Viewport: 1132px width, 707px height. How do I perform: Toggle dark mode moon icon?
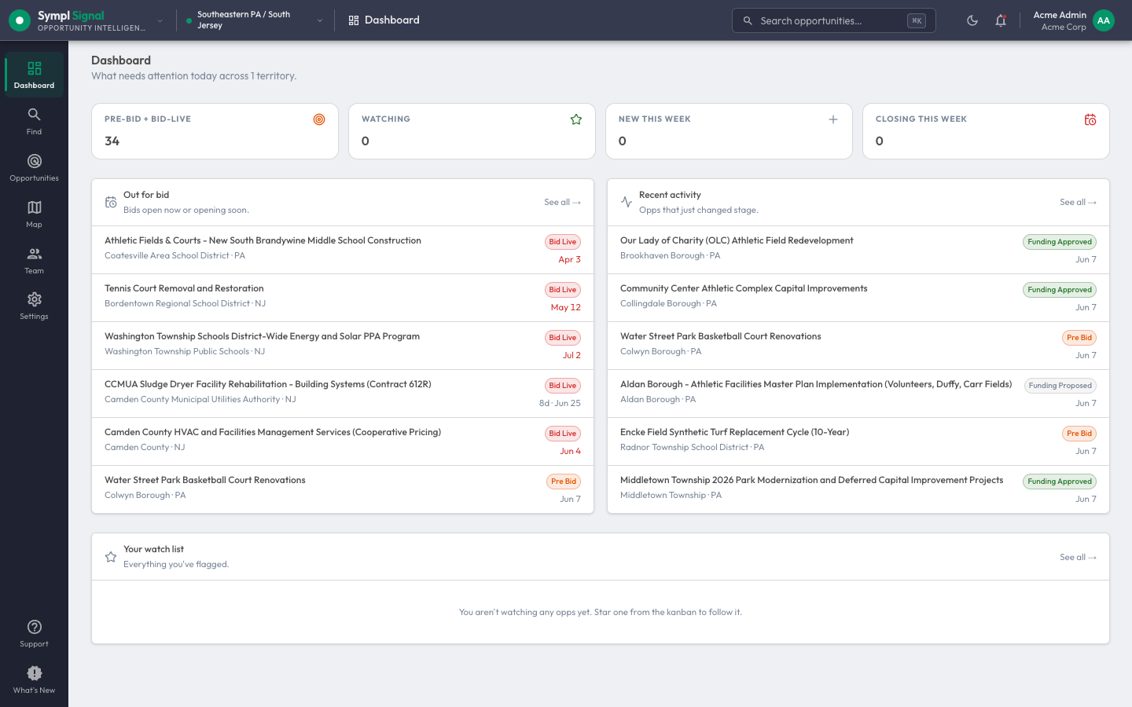[x=972, y=20]
